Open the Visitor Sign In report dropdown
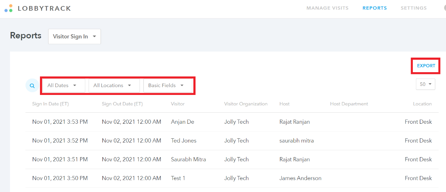The height and width of the screenshot is (192, 446). [75, 37]
